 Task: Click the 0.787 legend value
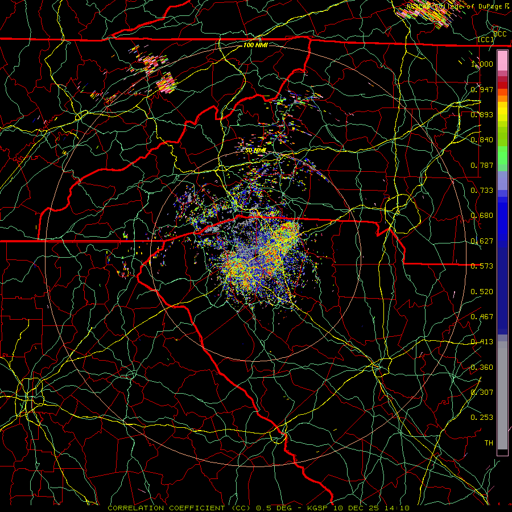tap(482, 165)
